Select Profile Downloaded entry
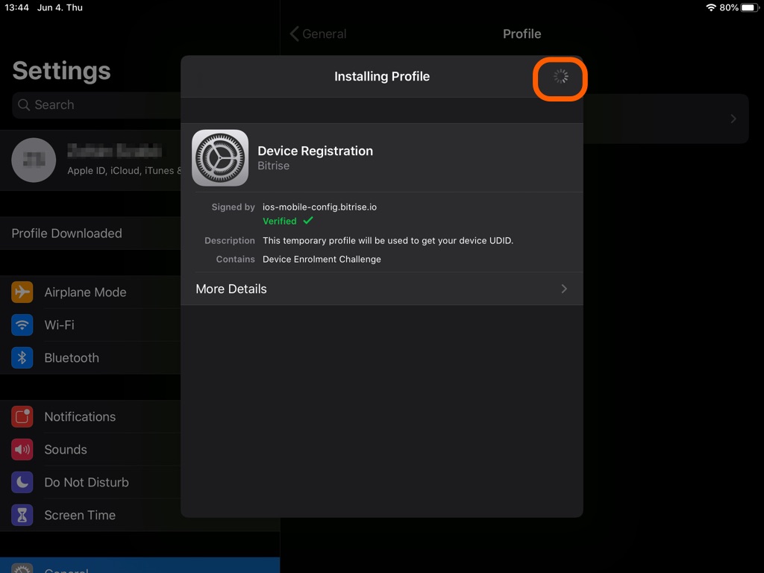Image resolution: width=764 pixels, height=573 pixels. pos(66,233)
